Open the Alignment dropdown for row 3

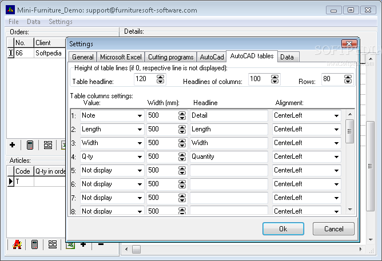click(x=336, y=143)
